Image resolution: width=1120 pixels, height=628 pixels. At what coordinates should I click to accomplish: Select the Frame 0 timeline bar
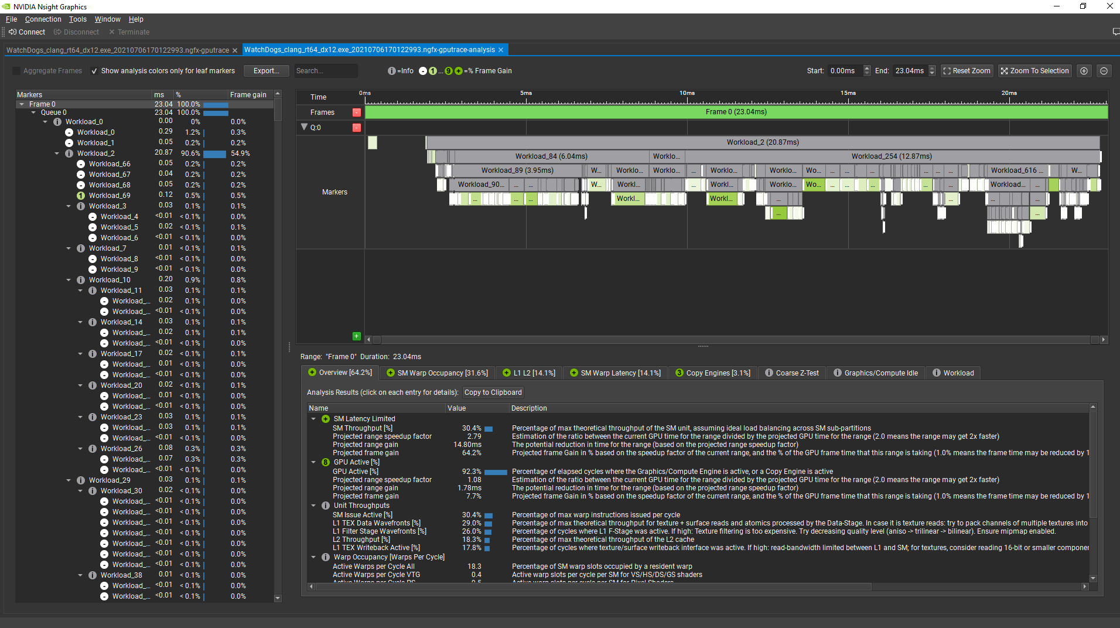tap(736, 112)
